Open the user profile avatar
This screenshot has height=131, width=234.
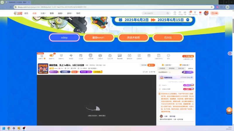tap(206, 13)
